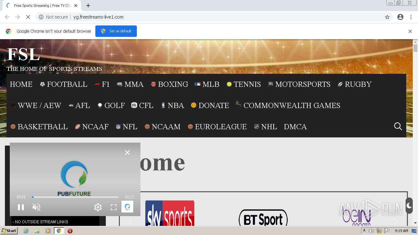Visit the WWE / AEW page
Image resolution: width=418 pixels, height=235 pixels.
[x=36, y=105]
